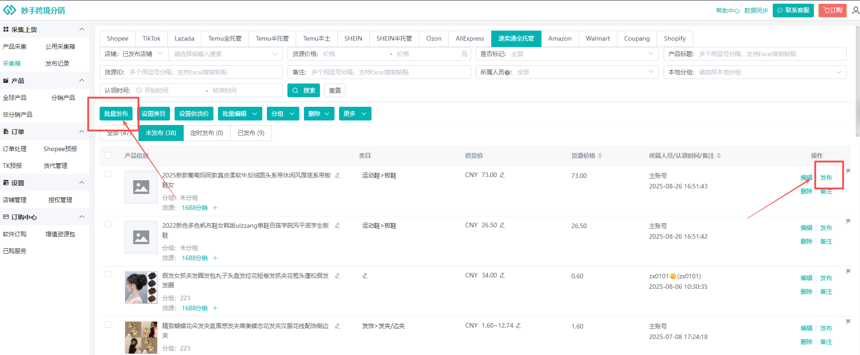Toggle the select-all checkbox in table header
The height and width of the screenshot is (355, 860).
(x=108, y=155)
